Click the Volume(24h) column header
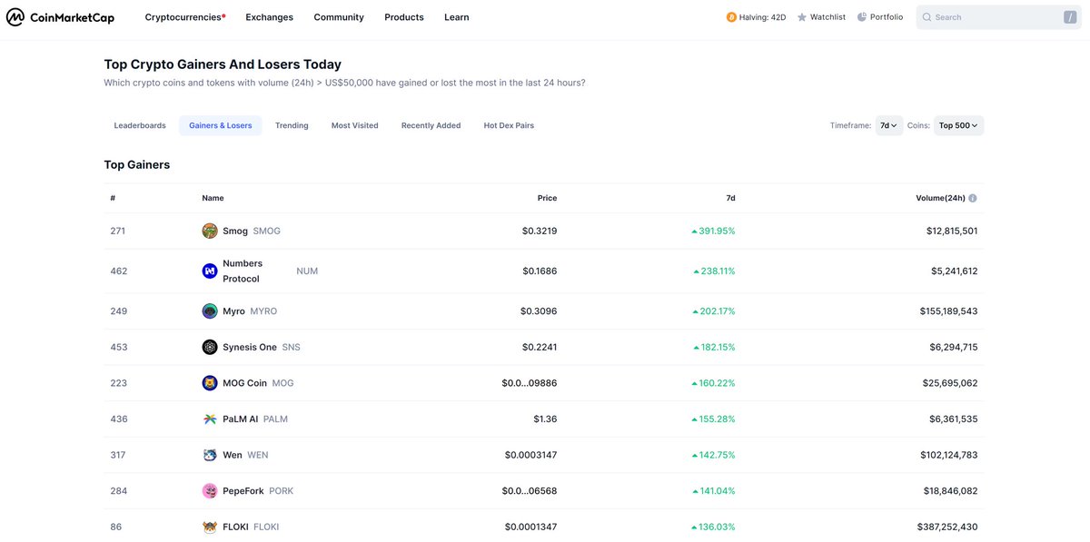1090x542 pixels. tap(940, 198)
